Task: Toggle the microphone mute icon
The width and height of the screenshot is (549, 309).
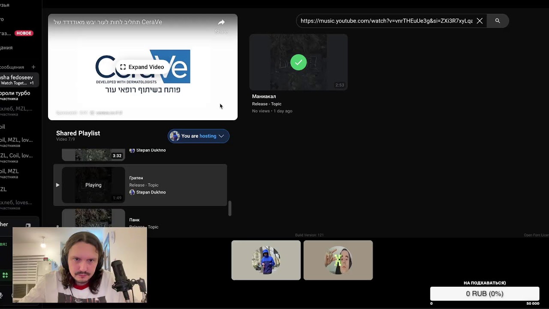Action: [x=1, y=296]
